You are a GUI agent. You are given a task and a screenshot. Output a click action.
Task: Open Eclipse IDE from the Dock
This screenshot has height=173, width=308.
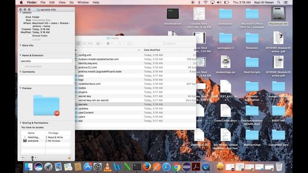click(186, 167)
